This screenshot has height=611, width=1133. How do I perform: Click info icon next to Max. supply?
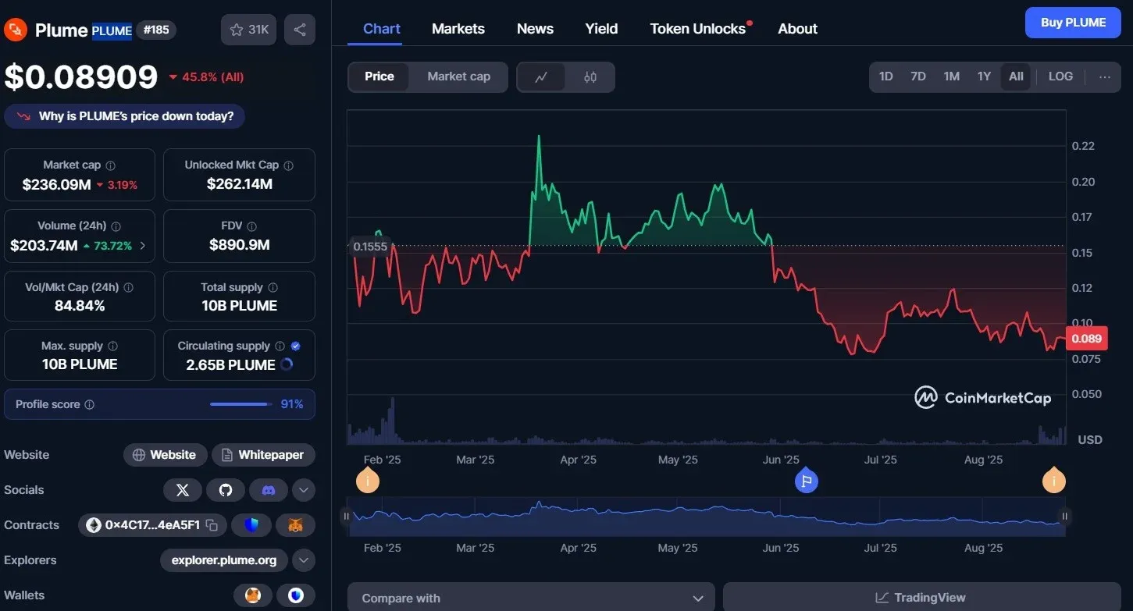click(x=113, y=346)
